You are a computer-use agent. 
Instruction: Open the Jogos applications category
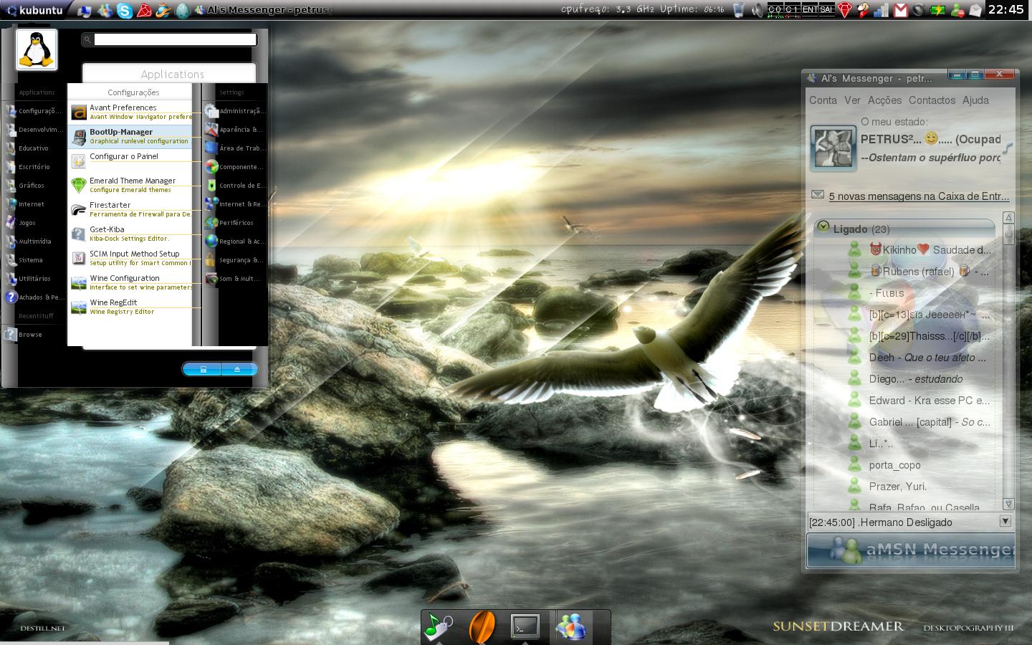tap(33, 223)
